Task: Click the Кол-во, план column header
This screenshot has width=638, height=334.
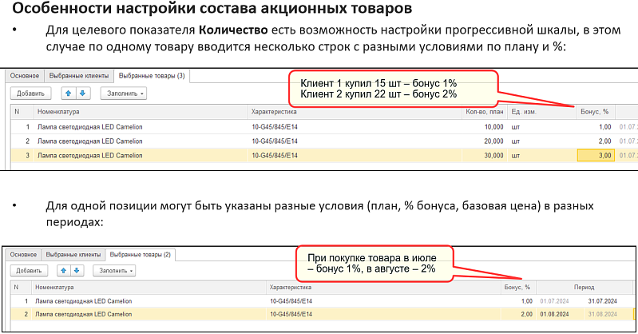Action: click(x=484, y=112)
